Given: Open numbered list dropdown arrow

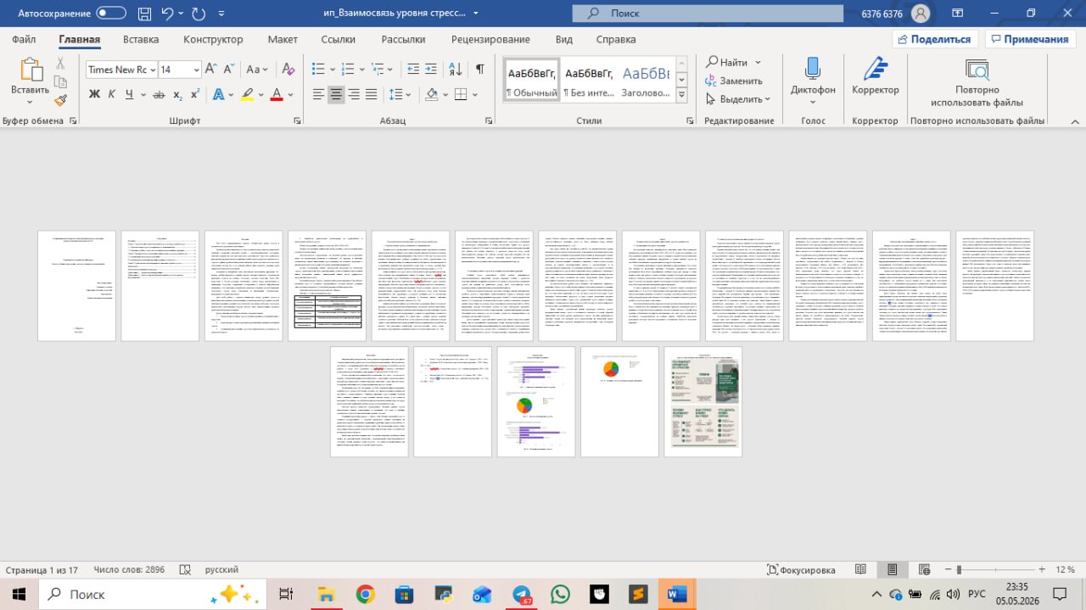Looking at the screenshot, I should pos(363,70).
